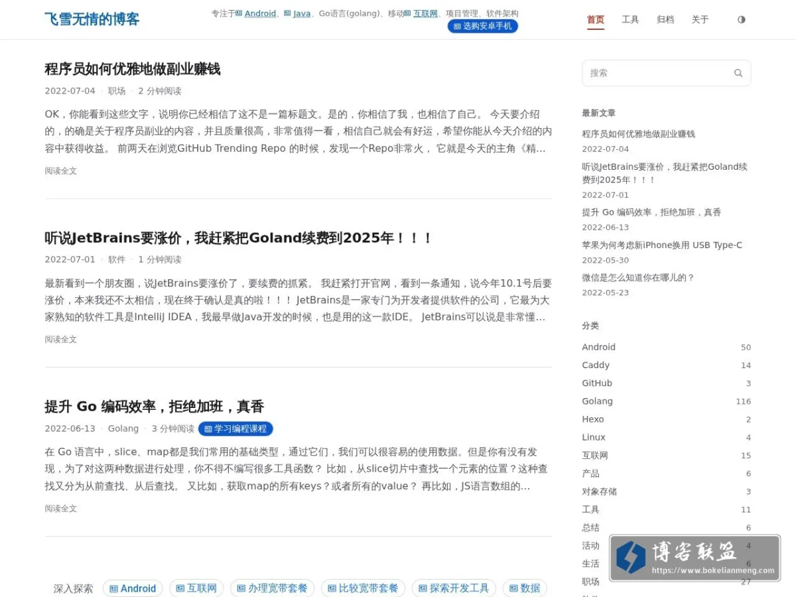
Task: Open sidebar post 微信是怎么知道你在哪儿的
Action: (638, 277)
